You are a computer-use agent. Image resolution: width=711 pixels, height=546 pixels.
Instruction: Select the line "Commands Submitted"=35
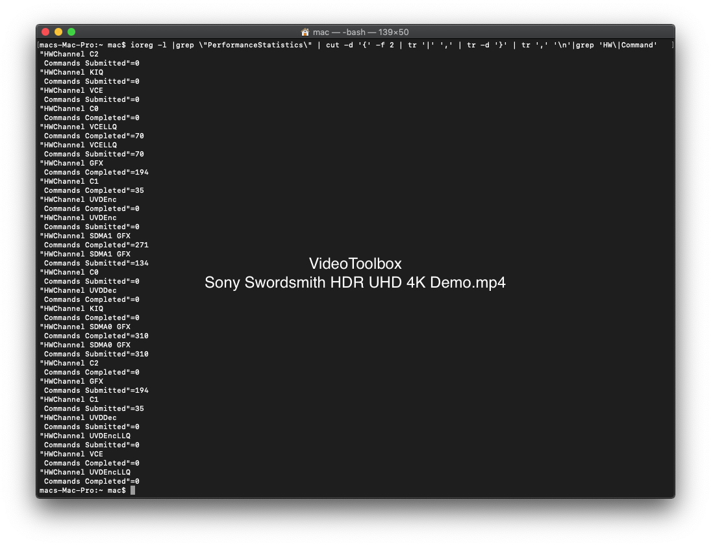point(94,408)
